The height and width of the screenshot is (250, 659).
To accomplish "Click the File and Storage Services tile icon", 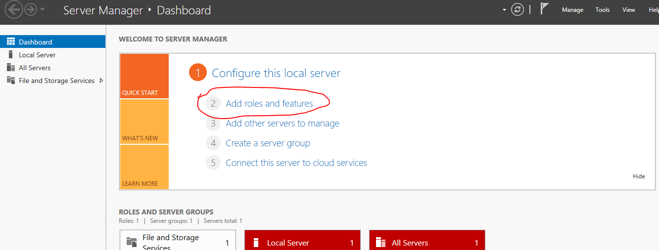I will 132,242.
